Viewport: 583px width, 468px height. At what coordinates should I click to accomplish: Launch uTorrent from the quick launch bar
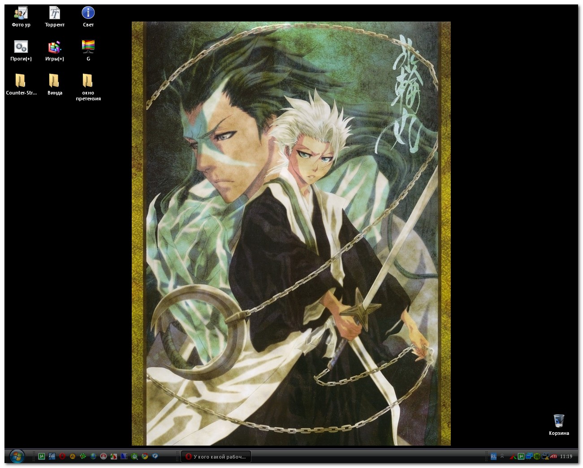click(42, 456)
